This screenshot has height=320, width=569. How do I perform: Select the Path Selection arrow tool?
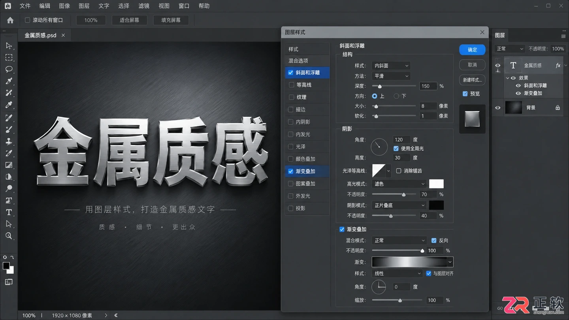[x=9, y=224]
